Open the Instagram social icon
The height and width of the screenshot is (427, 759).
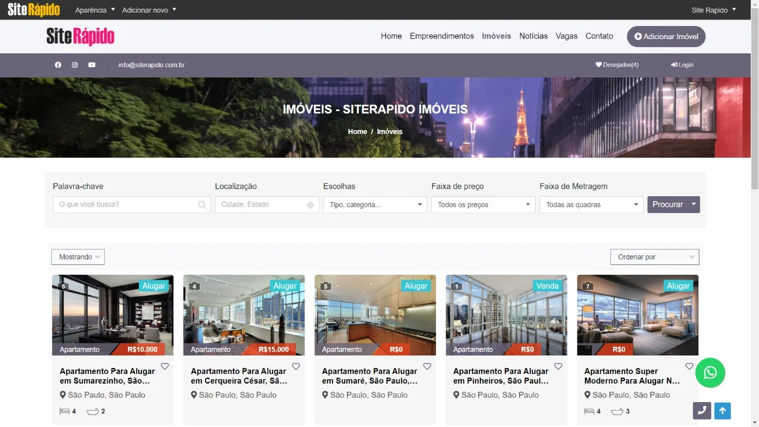pyautogui.click(x=75, y=65)
